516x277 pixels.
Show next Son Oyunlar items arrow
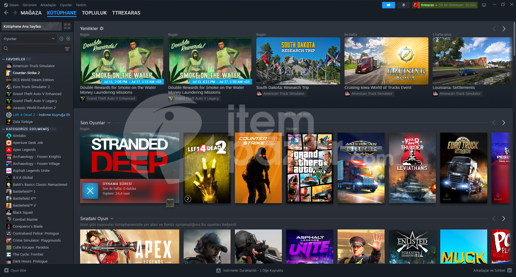click(x=504, y=123)
